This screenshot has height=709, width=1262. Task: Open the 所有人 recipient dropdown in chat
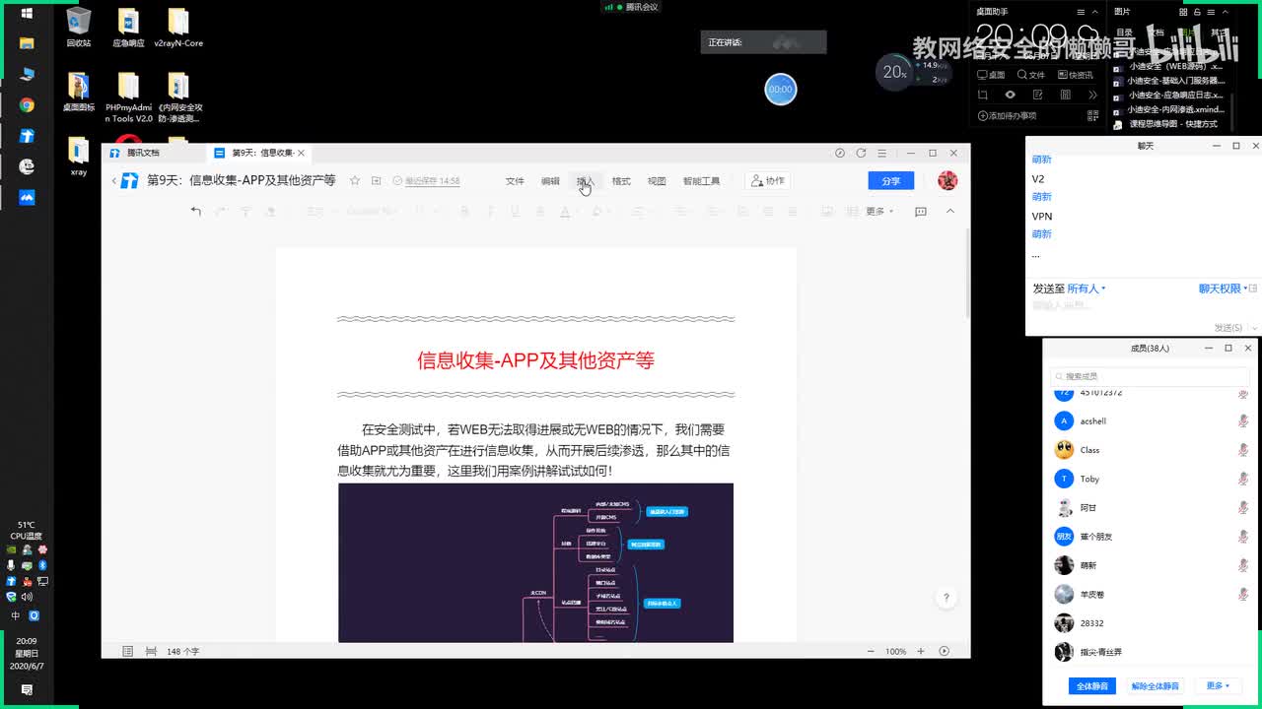(1087, 289)
